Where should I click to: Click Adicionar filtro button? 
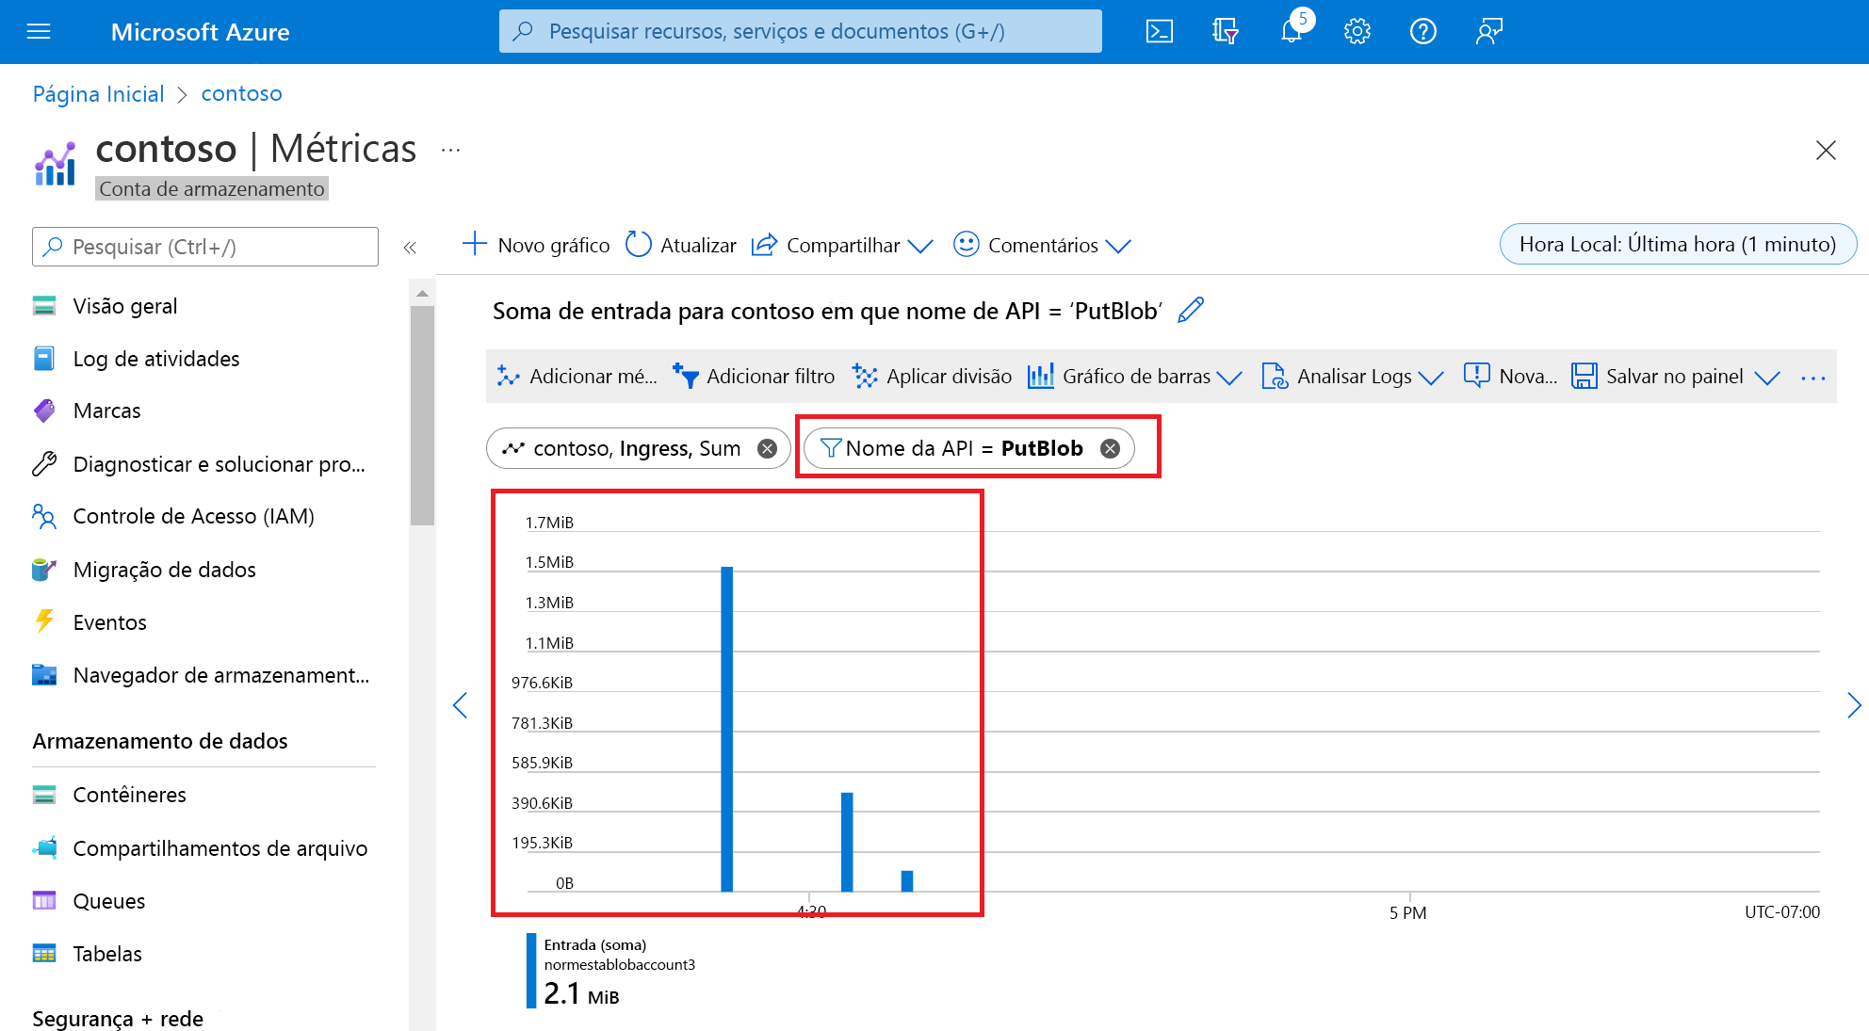tap(754, 377)
